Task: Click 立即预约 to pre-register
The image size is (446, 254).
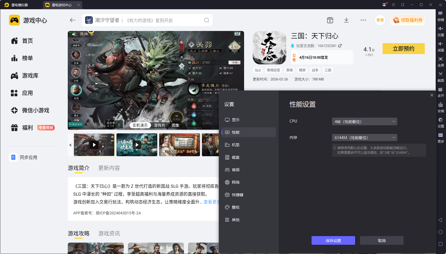Action: coord(404,49)
